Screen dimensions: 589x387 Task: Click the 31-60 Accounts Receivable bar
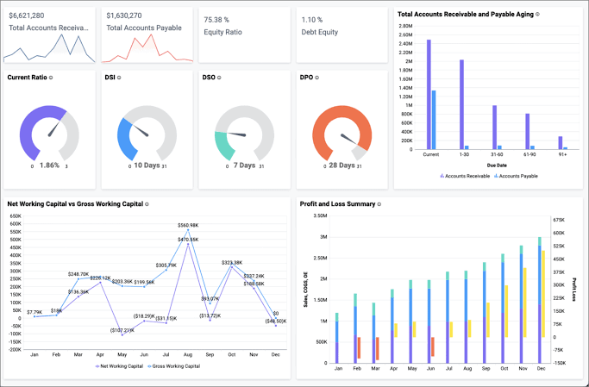tap(495, 128)
